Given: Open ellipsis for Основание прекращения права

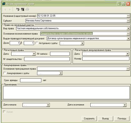Looking at the screenshot, I should (x=128, y=69).
